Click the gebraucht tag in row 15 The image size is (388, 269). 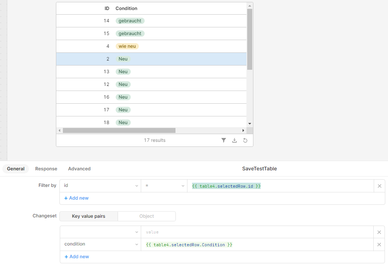coord(130,34)
